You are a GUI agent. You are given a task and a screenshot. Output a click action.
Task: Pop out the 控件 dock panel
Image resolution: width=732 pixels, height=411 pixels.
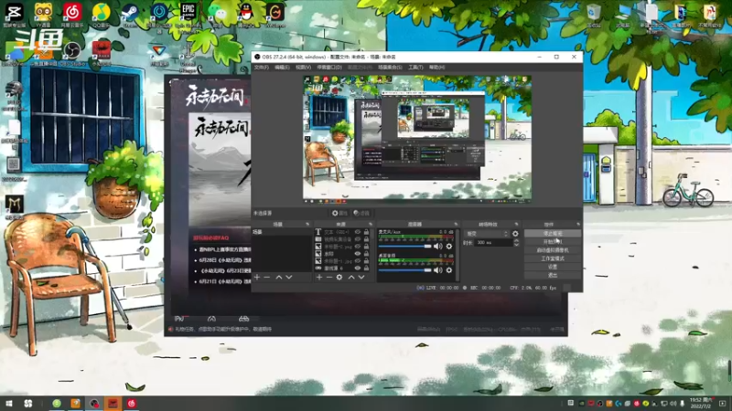click(578, 224)
